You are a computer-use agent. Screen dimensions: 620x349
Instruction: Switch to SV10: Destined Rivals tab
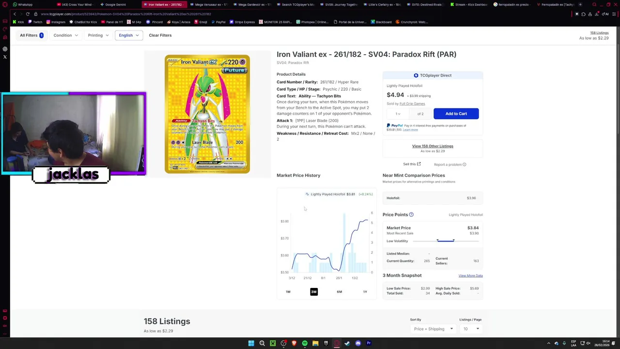pos(426,4)
